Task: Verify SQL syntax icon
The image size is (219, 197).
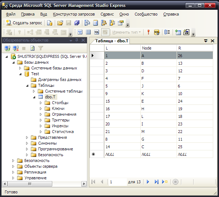Action: (x=157, y=32)
